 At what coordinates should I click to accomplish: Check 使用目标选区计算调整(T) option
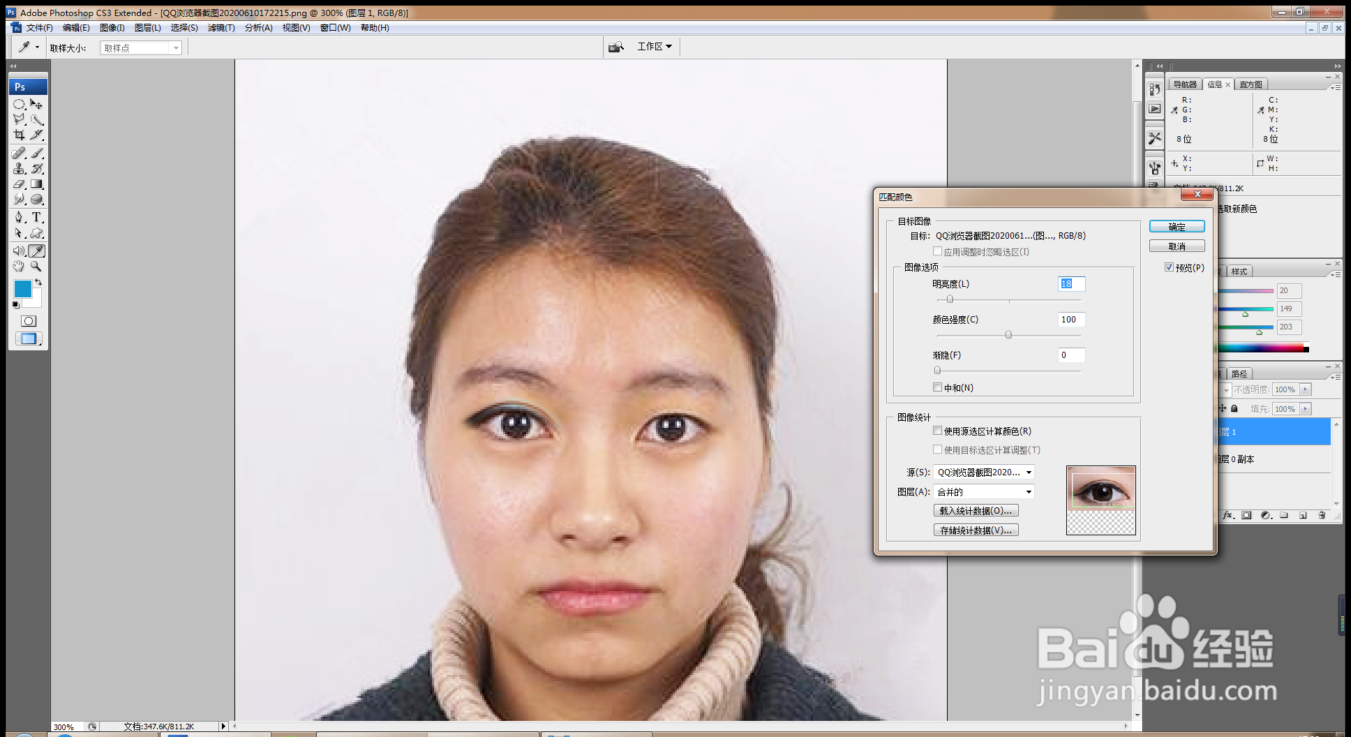937,449
